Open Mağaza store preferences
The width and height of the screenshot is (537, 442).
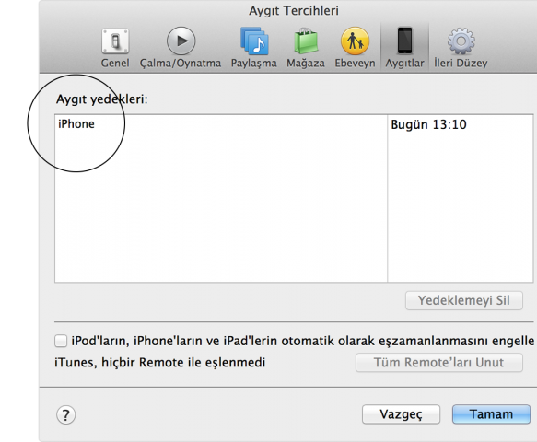[306, 48]
